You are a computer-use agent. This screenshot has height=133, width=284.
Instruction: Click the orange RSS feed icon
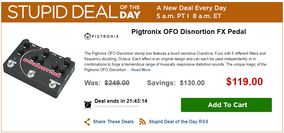tap(142, 122)
